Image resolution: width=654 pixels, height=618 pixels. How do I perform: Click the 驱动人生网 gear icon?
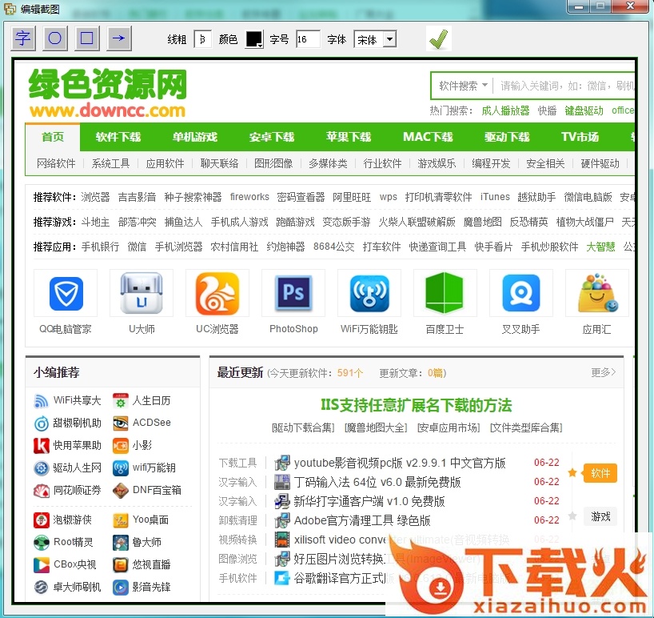click(x=41, y=468)
